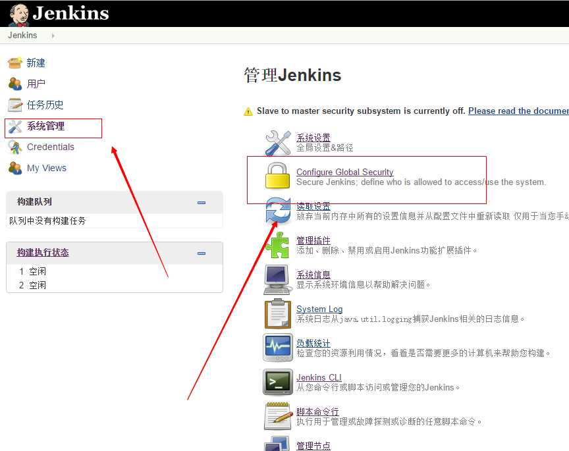Click Secure Jenkins description text

tap(421, 182)
